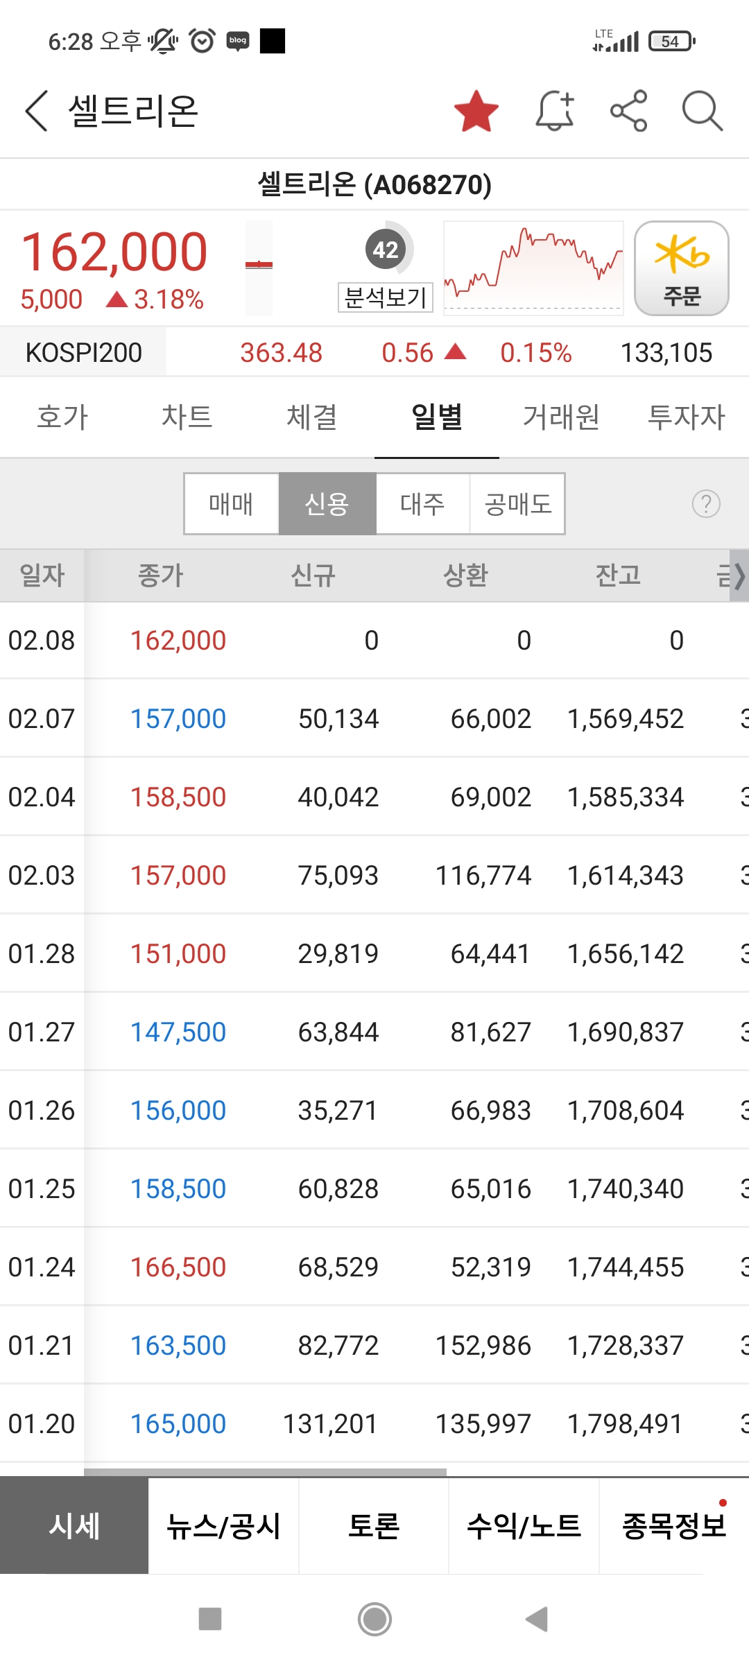Screen dimensions: 749x1664
Task: Open the mini price chart thumbnail
Action: click(533, 268)
